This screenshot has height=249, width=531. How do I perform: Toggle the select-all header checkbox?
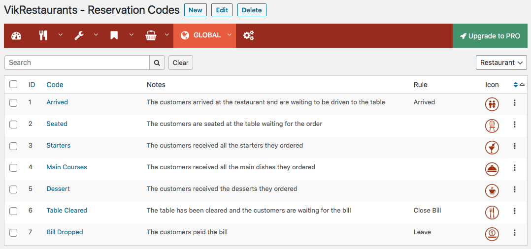13,85
